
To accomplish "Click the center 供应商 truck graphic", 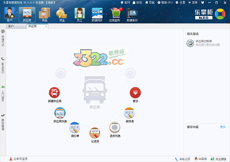I will click(x=95, y=90).
